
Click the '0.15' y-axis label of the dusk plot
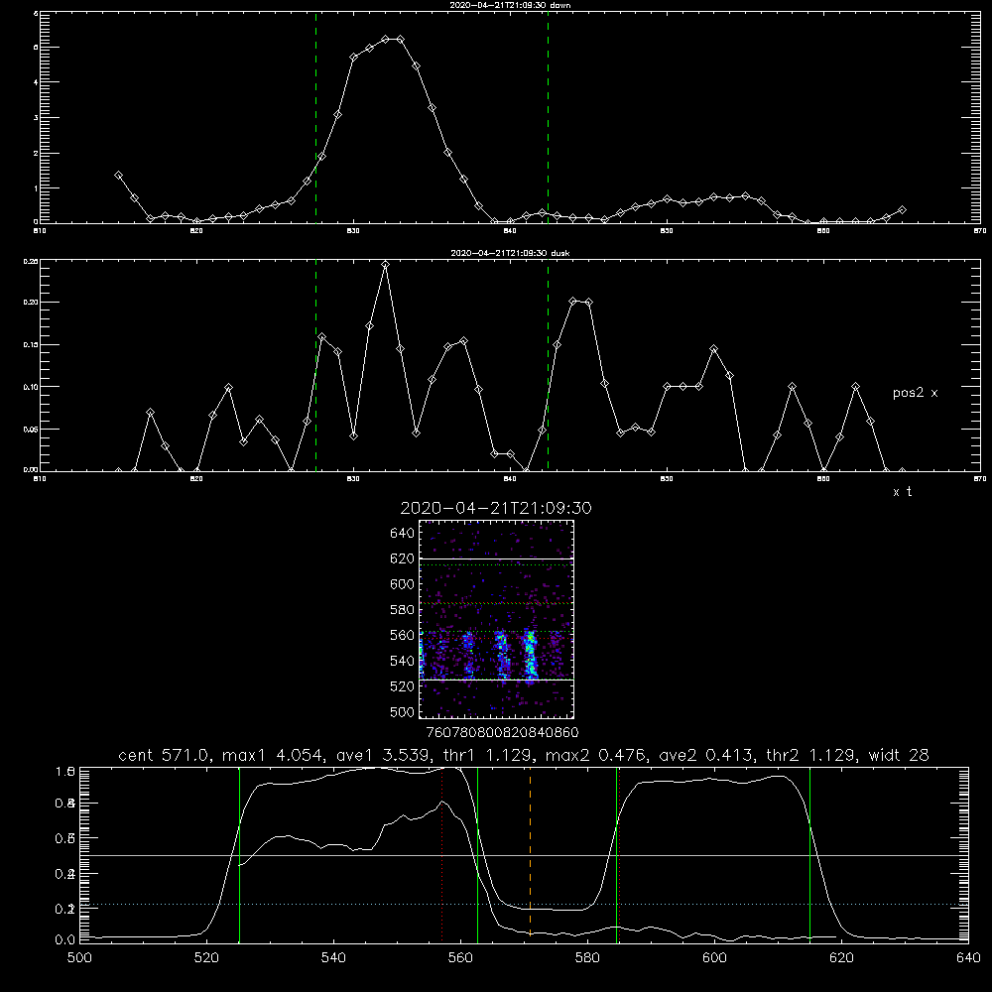click(x=31, y=344)
